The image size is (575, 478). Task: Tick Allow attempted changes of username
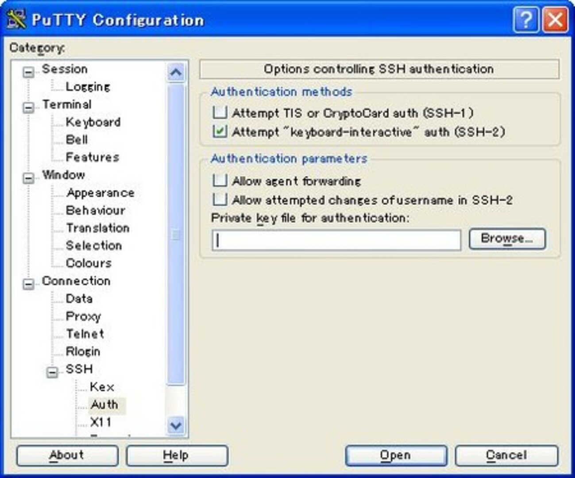(x=220, y=200)
